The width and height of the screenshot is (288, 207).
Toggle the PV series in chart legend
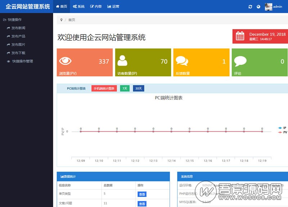point(282,132)
